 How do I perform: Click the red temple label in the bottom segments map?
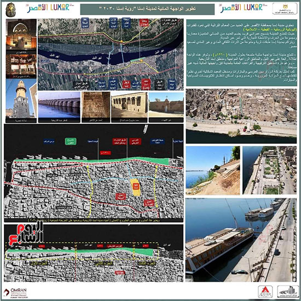pyautogui.click(x=120, y=273)
